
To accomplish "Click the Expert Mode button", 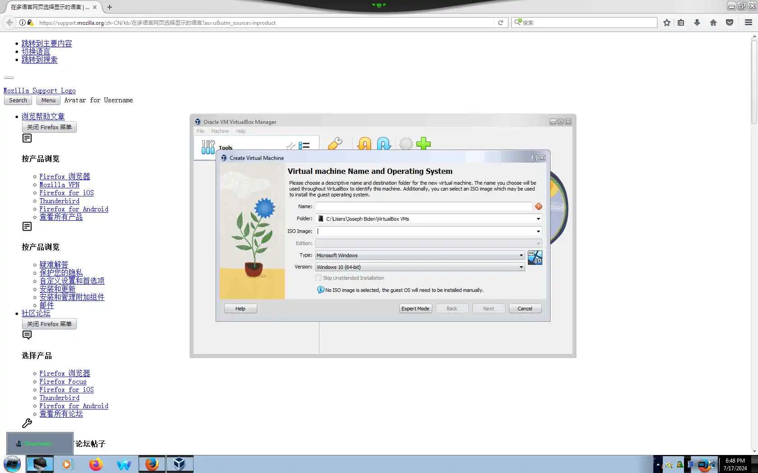I will tap(415, 309).
